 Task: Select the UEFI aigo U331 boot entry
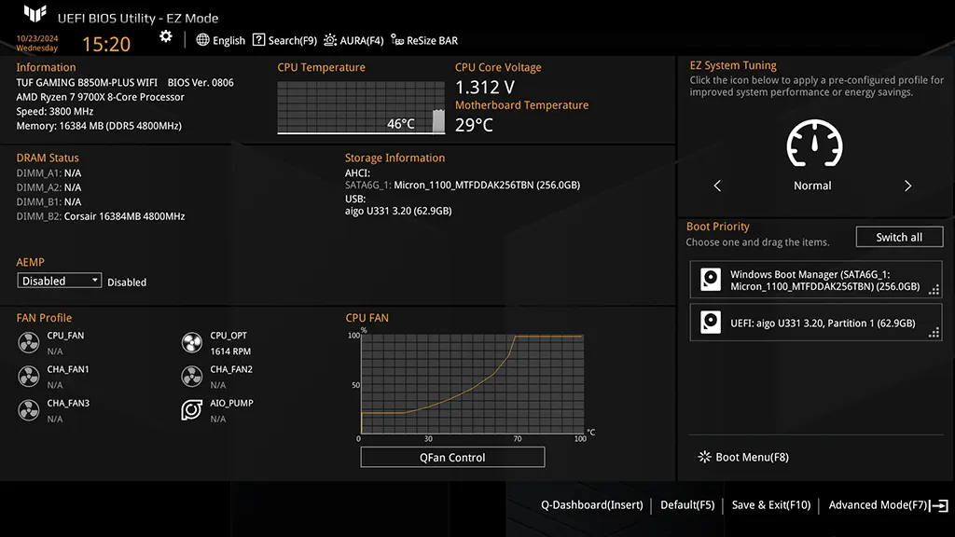(x=815, y=323)
